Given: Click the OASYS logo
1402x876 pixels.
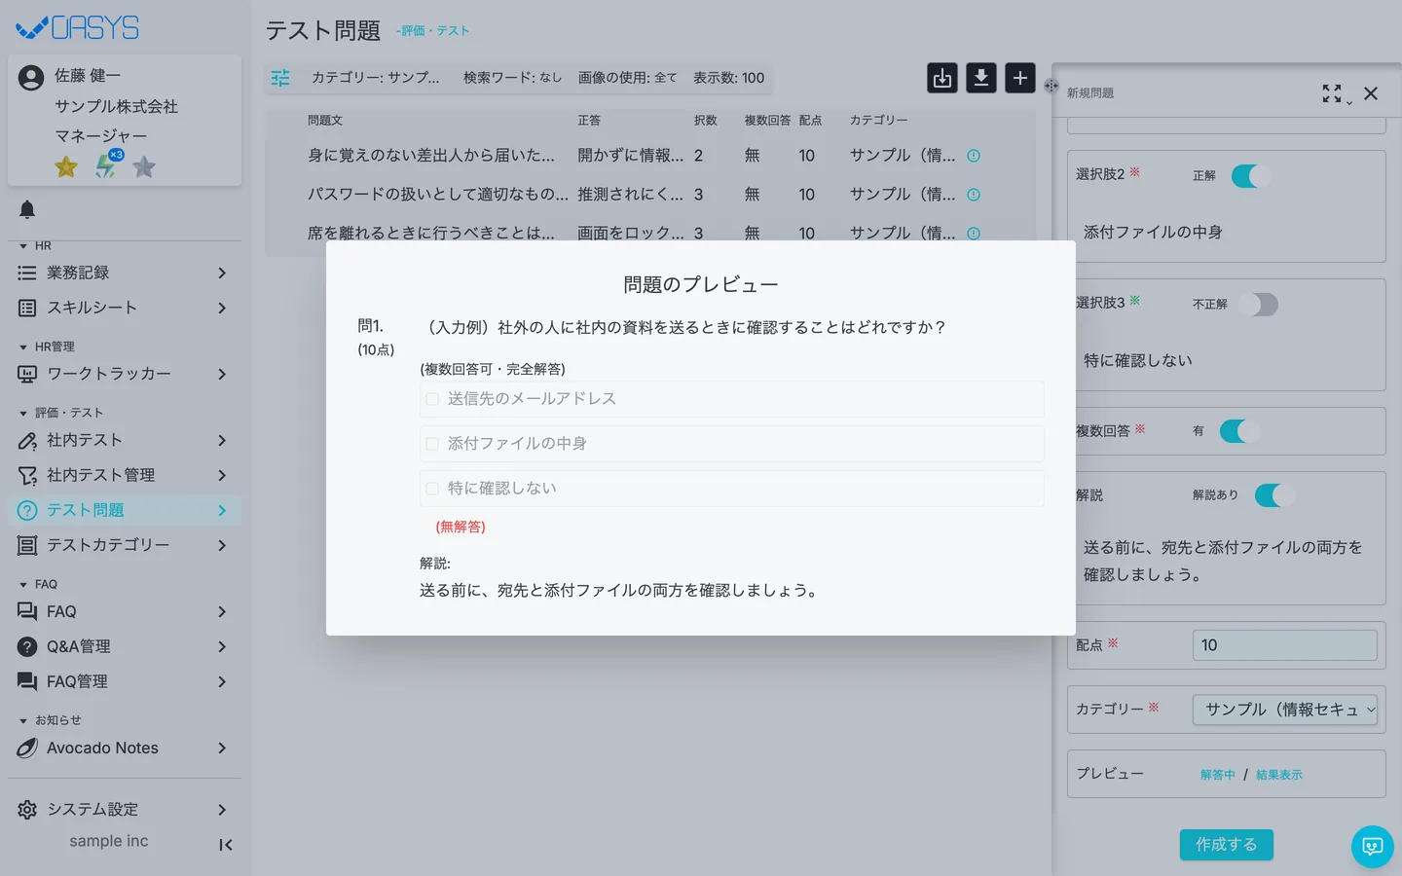Looking at the screenshot, I should point(78,28).
